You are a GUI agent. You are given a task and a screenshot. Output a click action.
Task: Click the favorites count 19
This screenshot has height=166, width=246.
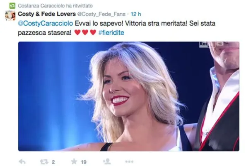(84, 162)
